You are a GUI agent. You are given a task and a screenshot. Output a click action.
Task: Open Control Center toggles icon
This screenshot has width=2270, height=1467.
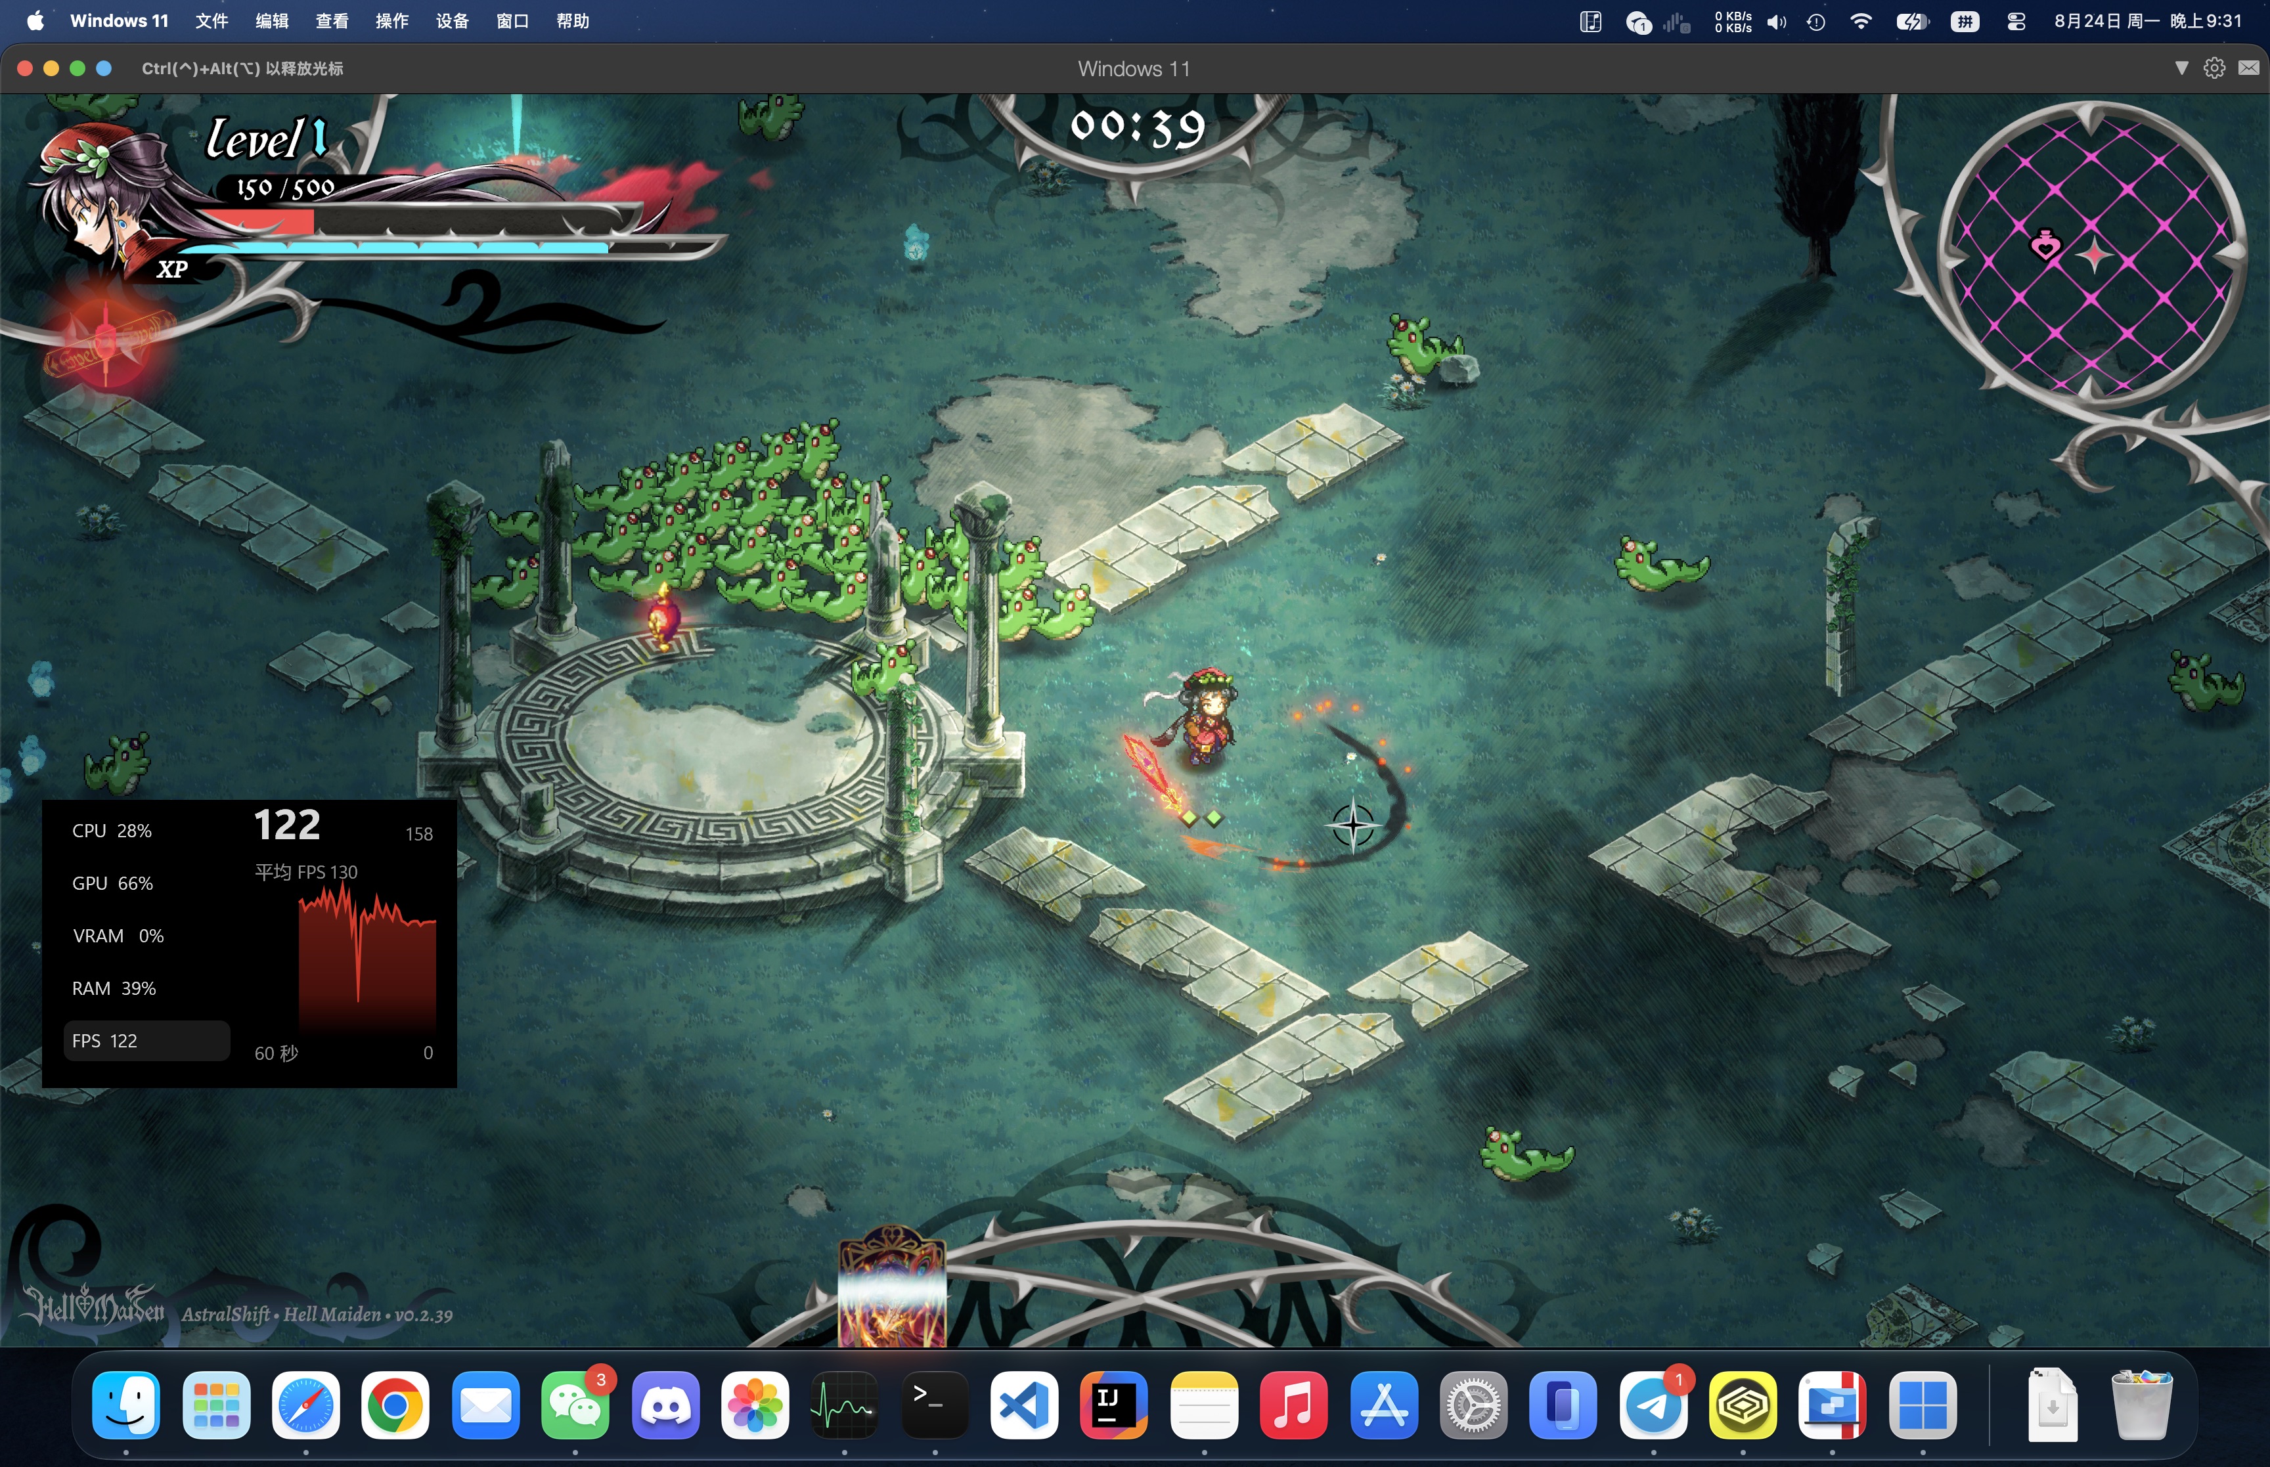pyautogui.click(x=2016, y=21)
